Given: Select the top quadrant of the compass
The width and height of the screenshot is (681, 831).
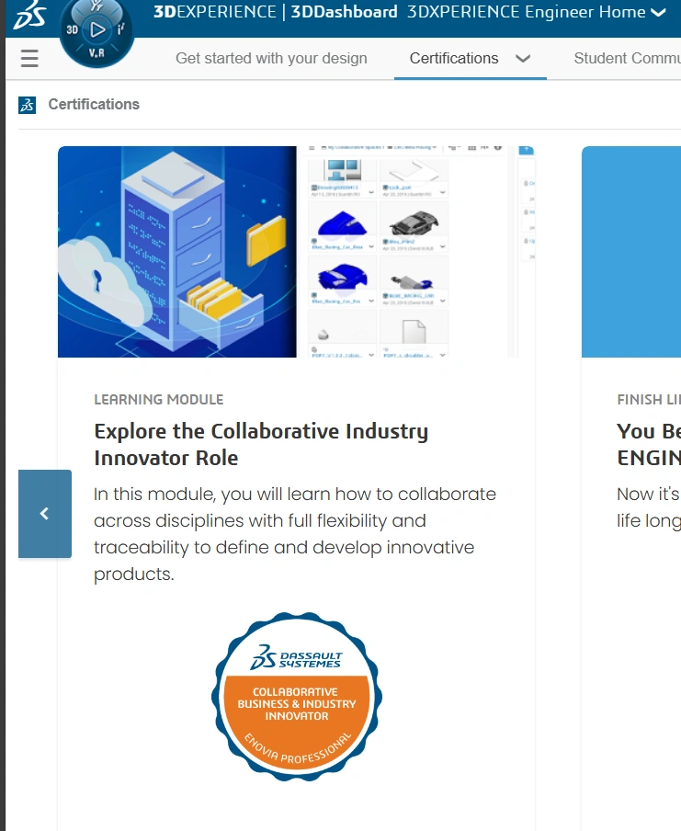Looking at the screenshot, I should [96, 6].
